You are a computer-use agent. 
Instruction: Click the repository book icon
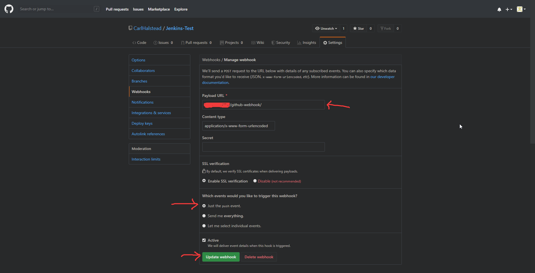(130, 28)
